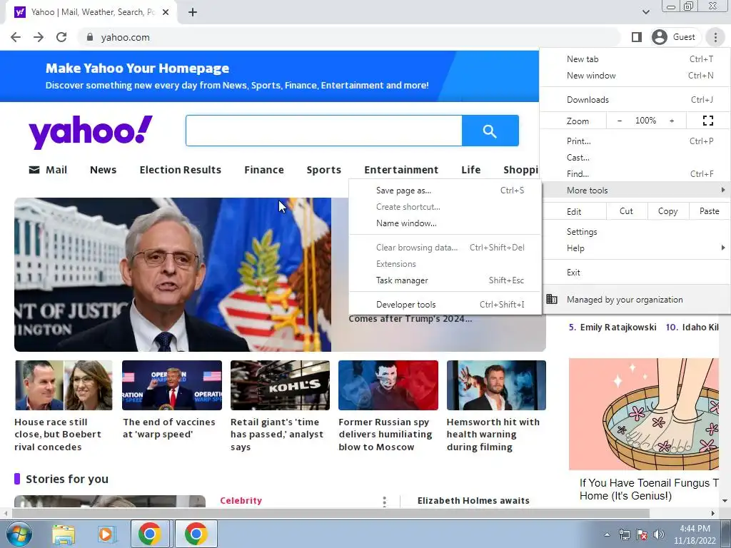
Task: Open the Sports navigation link
Action: 324,170
